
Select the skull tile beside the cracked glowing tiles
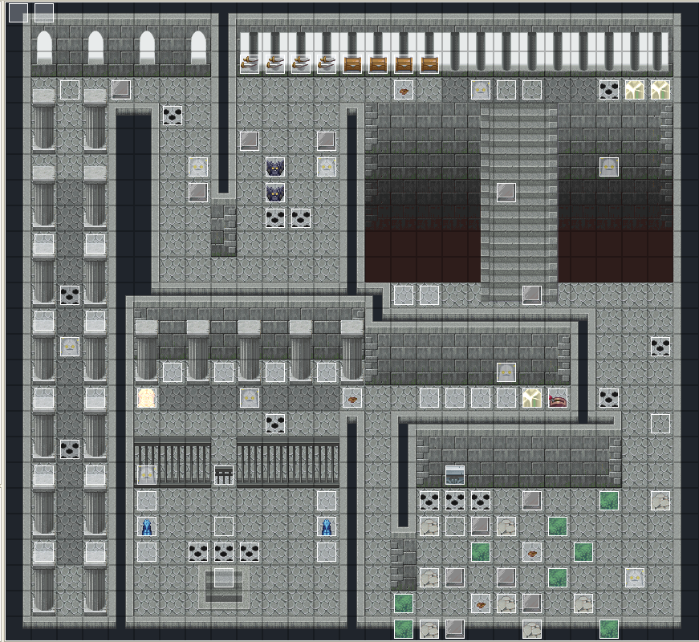pyautogui.click(x=609, y=90)
